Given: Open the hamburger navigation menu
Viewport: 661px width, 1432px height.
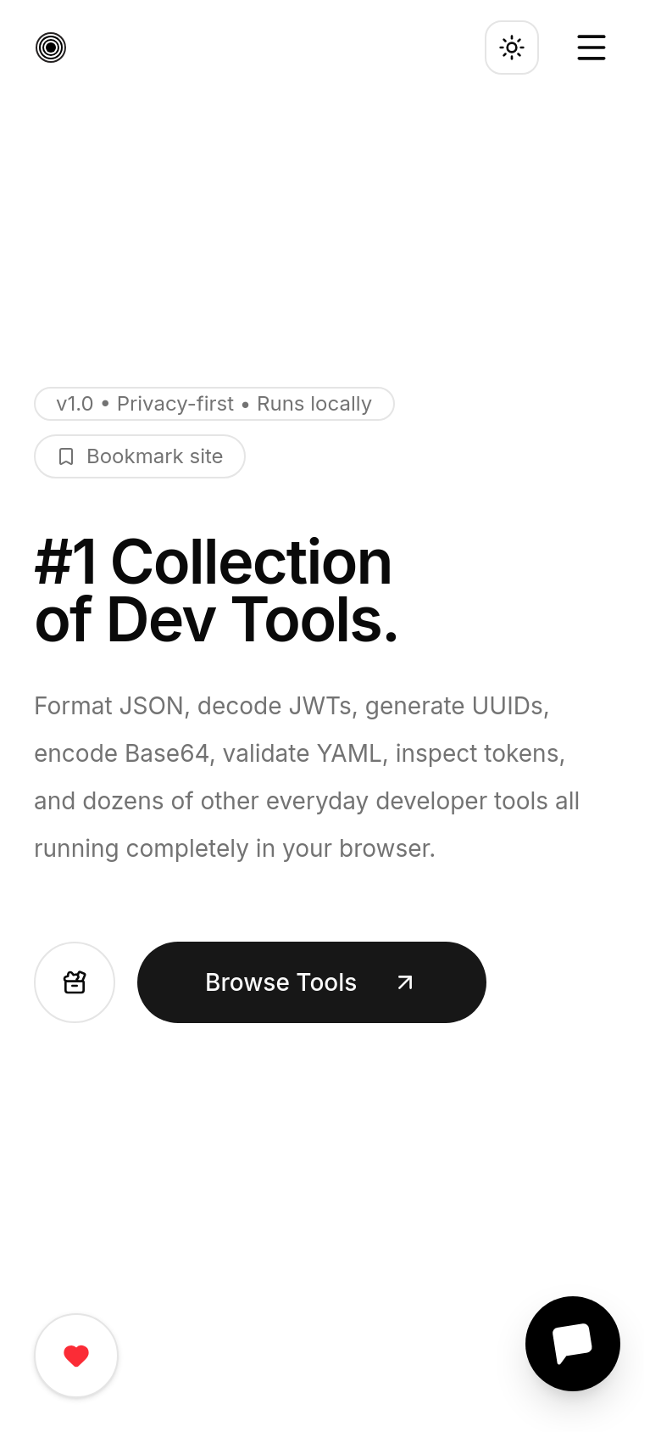Looking at the screenshot, I should coord(592,48).
